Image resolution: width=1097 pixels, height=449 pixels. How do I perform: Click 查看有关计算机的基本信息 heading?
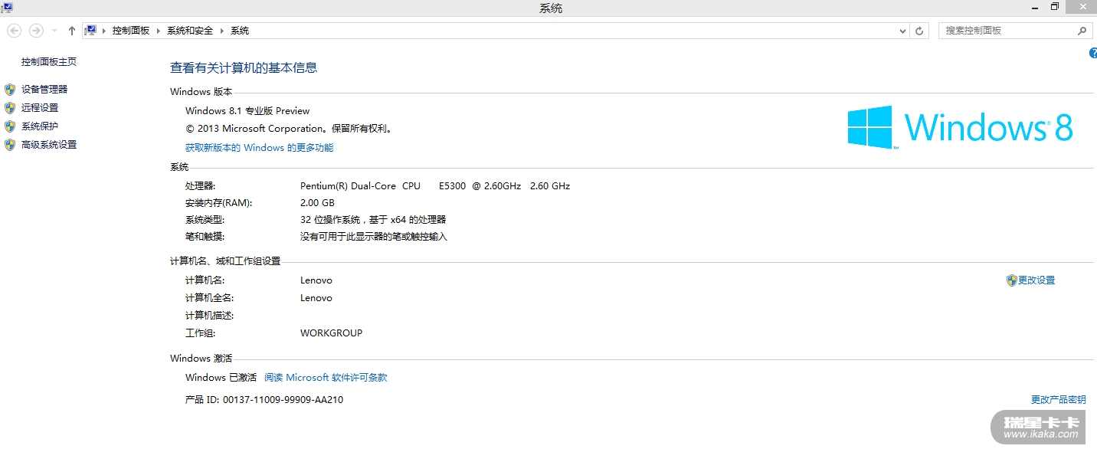[244, 67]
